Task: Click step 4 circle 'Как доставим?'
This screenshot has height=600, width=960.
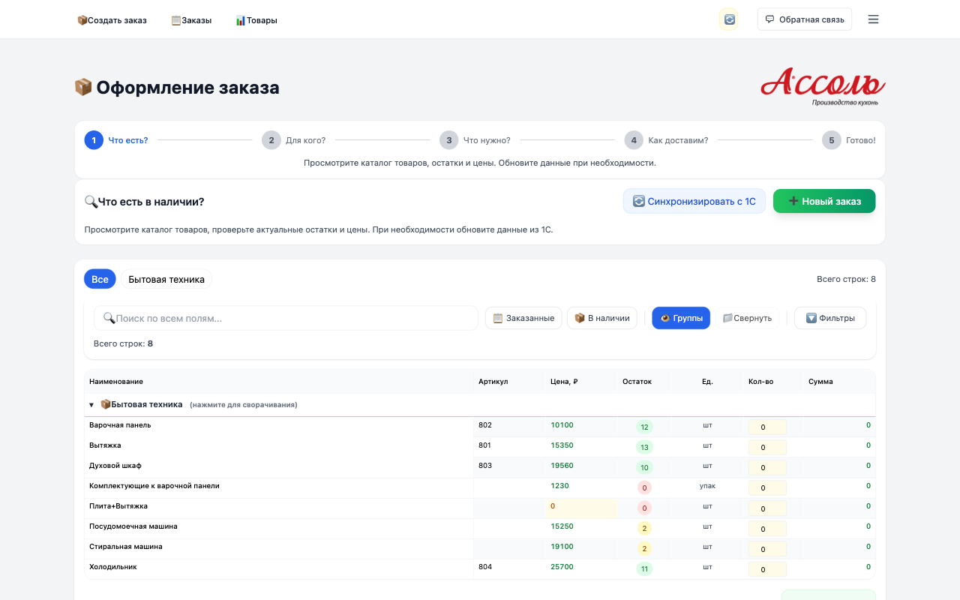Action: pyautogui.click(x=634, y=140)
